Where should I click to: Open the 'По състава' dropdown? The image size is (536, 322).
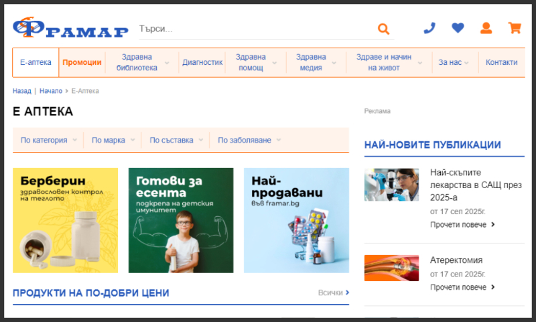point(176,140)
